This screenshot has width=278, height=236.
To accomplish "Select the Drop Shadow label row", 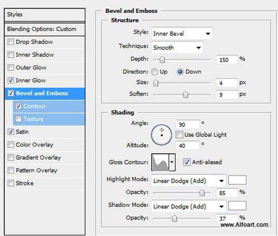I will coord(44,42).
